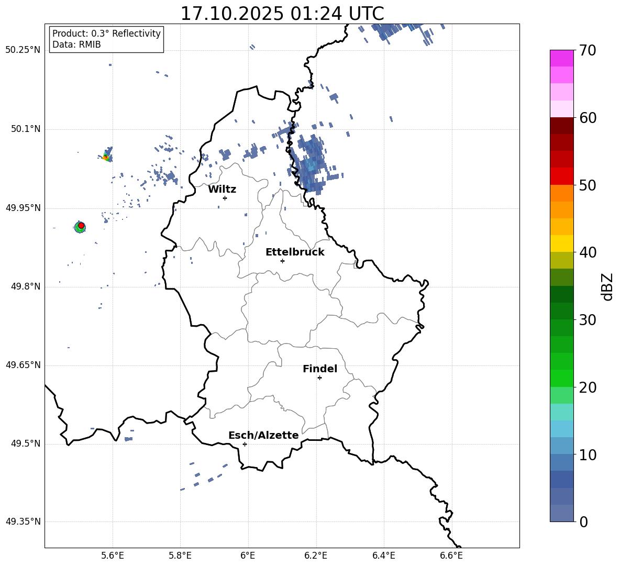This screenshot has height=566, width=620.
Task: Click the latitude label 50.1°N
Action: tap(26, 129)
